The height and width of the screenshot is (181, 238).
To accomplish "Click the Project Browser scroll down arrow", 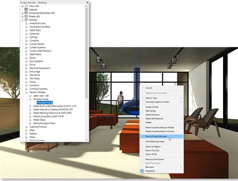I will coord(86,140).
